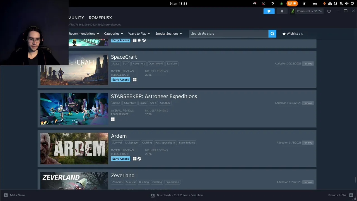Open the Steam notifications bell
Image resolution: width=357 pixels, height=201 pixels.
pos(282,11)
